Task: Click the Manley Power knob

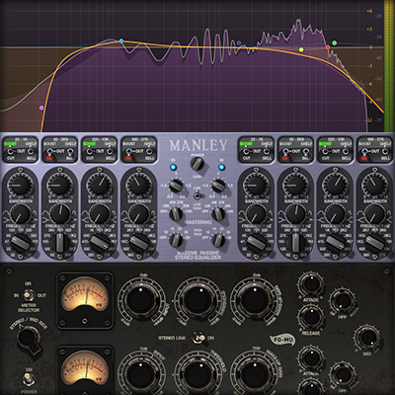Action: click(x=197, y=163)
